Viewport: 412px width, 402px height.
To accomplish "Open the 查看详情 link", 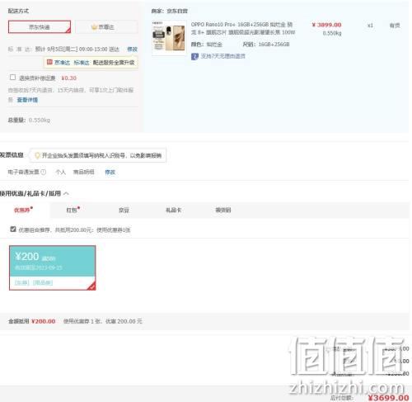I will coord(27,100).
